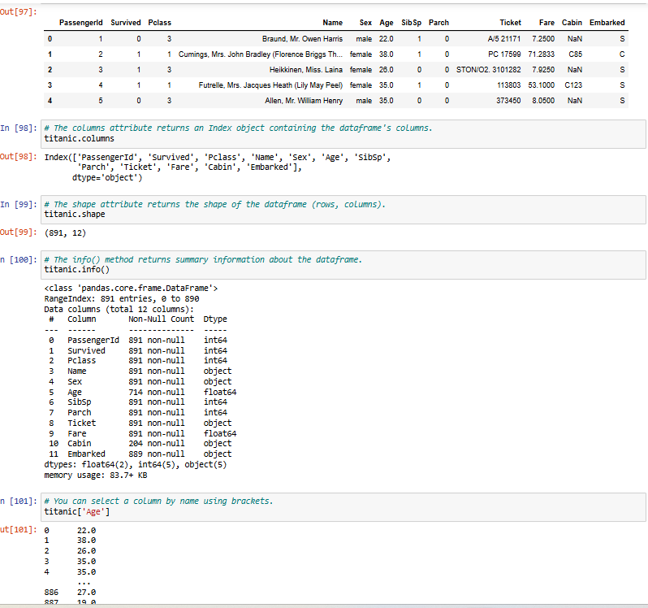
Task: Click the Cumings, Mrs. John Bradley name cell
Action: click(261, 54)
